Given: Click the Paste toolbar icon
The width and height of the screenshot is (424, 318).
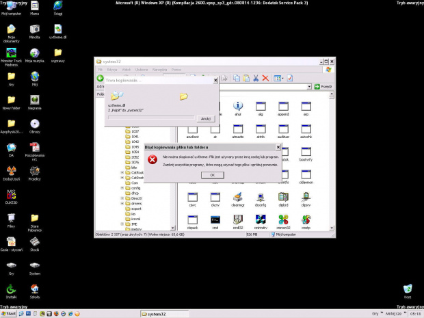Looking at the screenshot, I should (246, 78).
